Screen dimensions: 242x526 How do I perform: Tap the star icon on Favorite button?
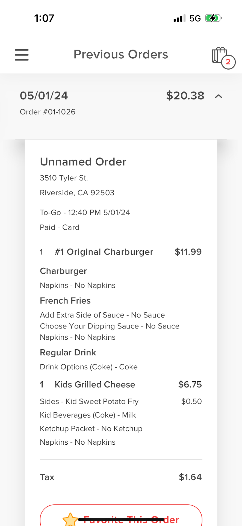click(70, 519)
